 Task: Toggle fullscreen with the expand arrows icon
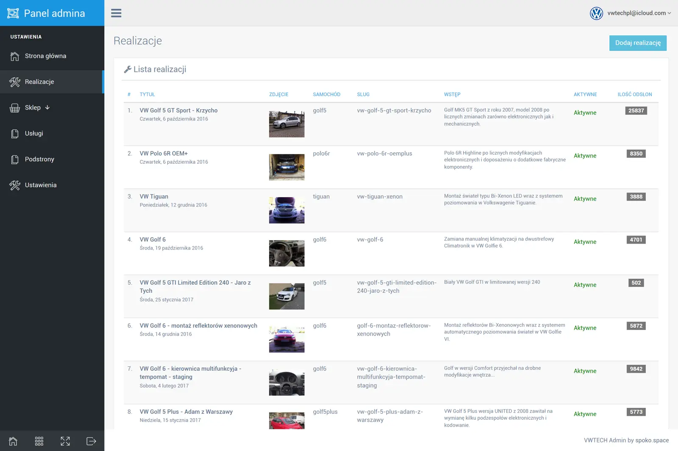65,441
